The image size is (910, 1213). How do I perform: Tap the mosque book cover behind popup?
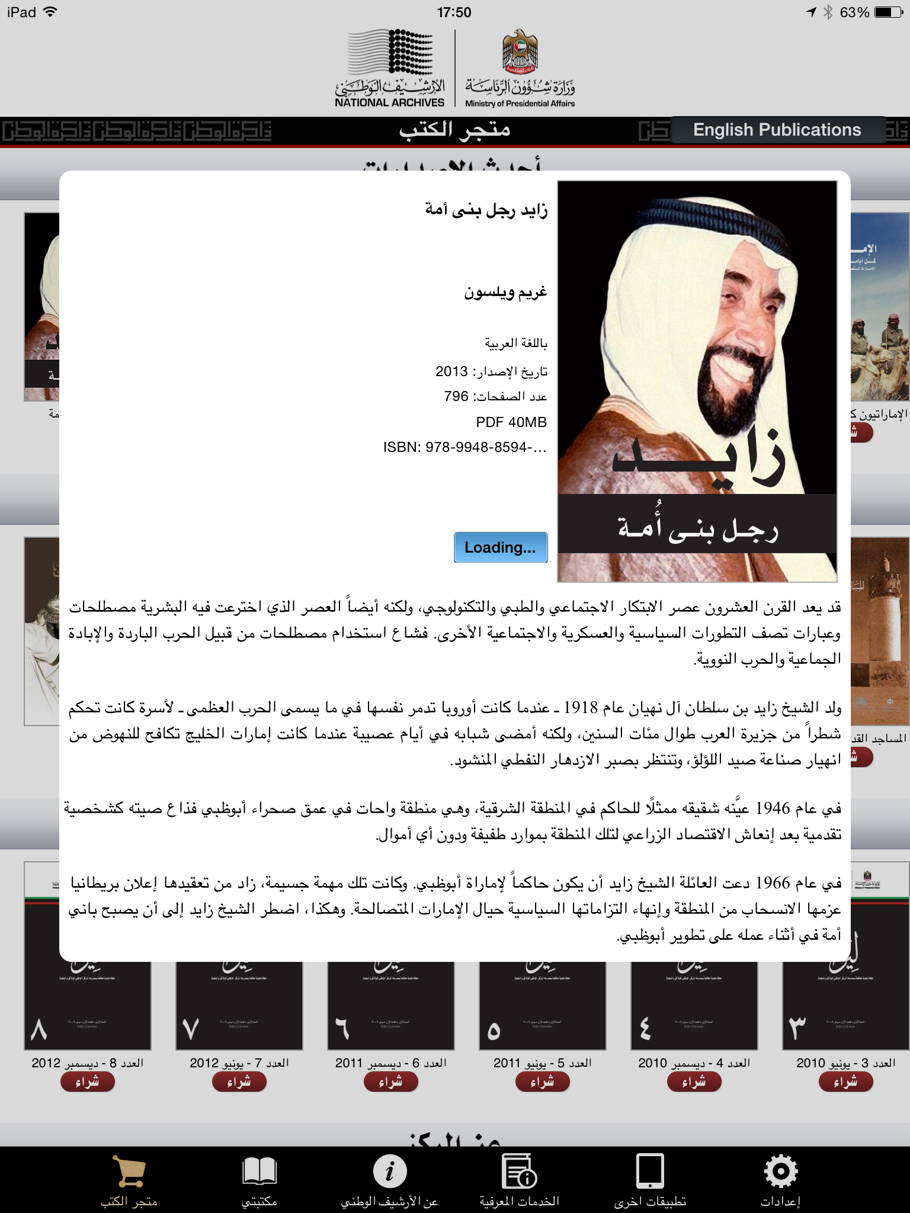[880, 631]
